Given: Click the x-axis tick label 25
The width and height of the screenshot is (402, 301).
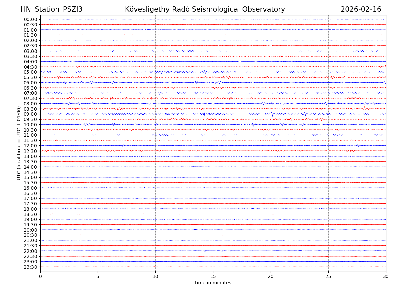Looking at the screenshot, I should [328, 277].
